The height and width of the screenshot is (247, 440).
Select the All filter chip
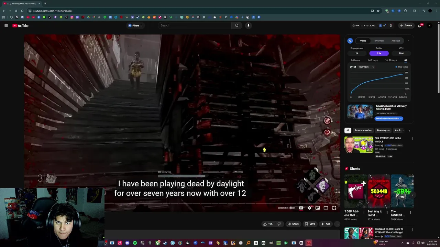[x=348, y=130]
